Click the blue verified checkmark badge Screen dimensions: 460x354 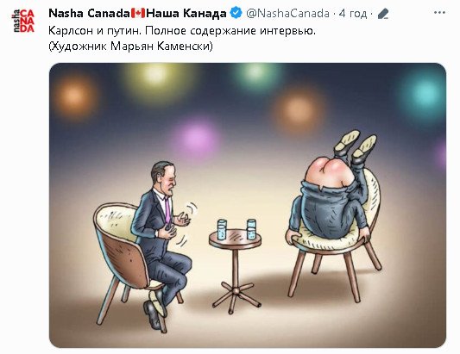236,13
